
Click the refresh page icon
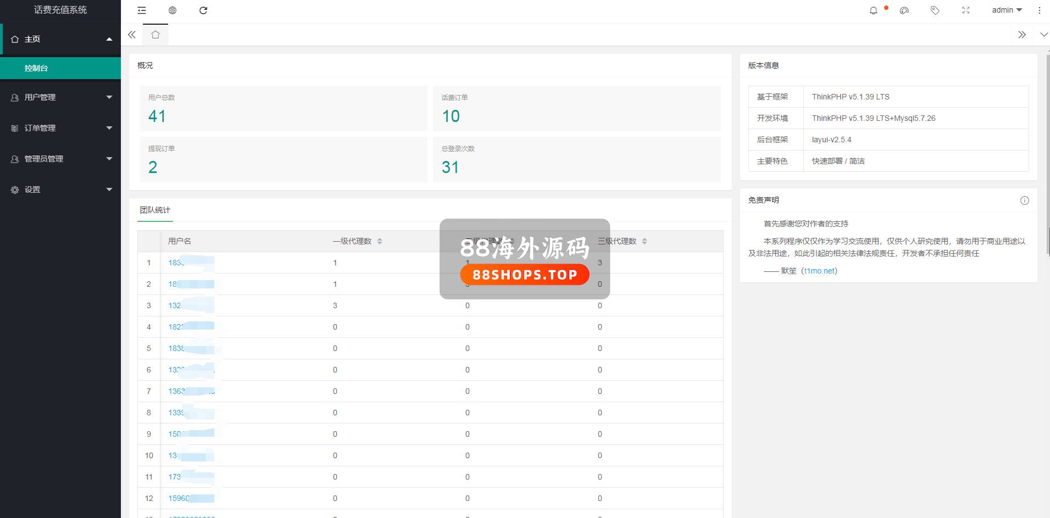tap(203, 10)
